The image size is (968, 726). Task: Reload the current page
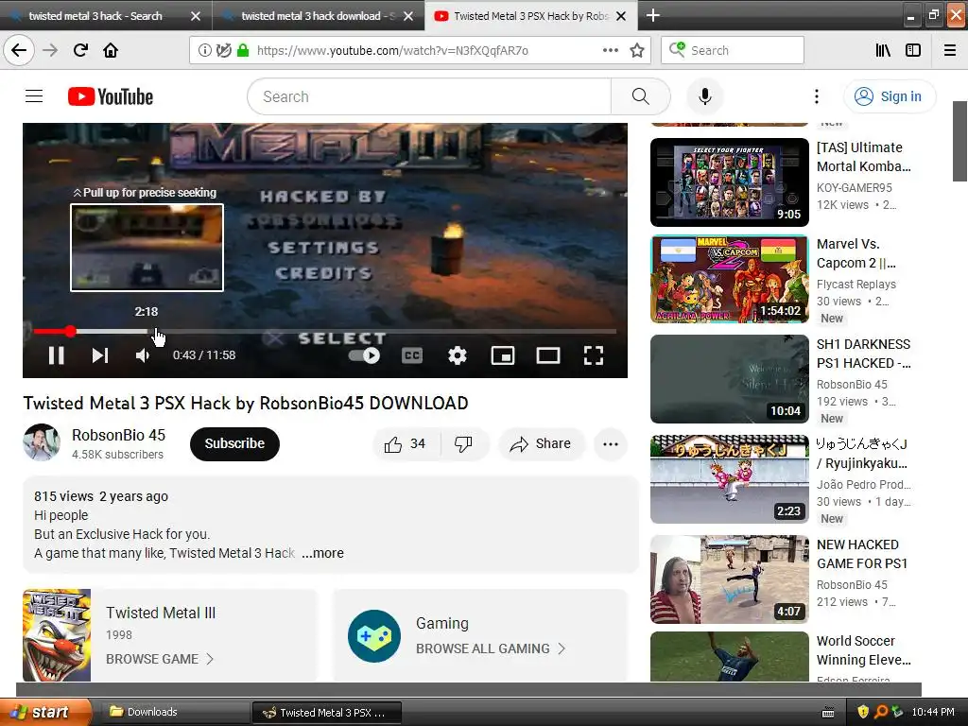(x=80, y=50)
